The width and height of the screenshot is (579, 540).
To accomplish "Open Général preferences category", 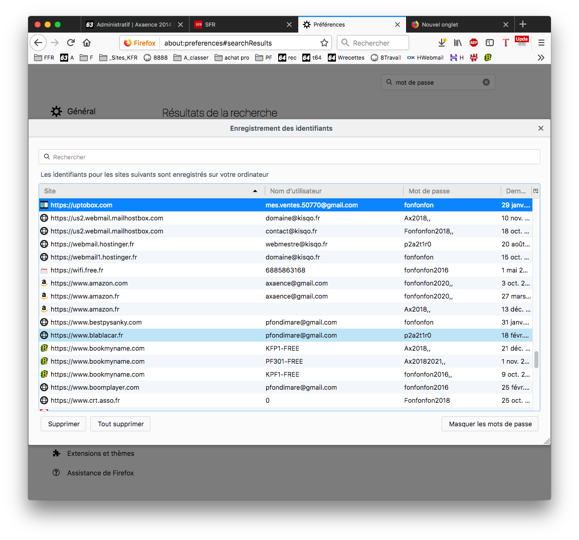I will 73,111.
